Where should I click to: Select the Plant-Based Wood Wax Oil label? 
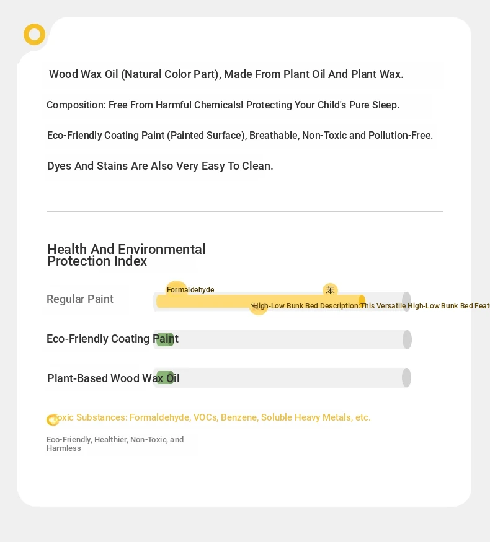pyautogui.click(x=113, y=378)
